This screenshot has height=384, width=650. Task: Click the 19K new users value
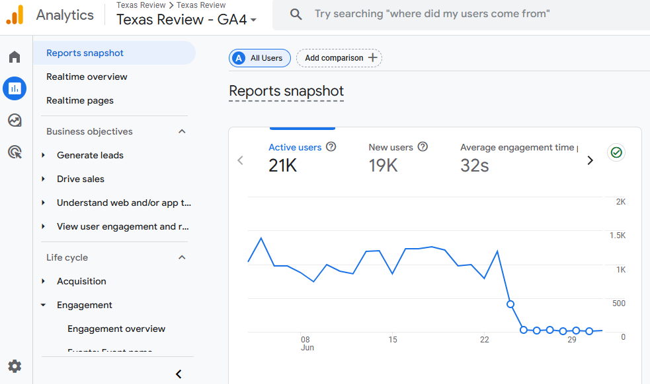pyautogui.click(x=383, y=166)
